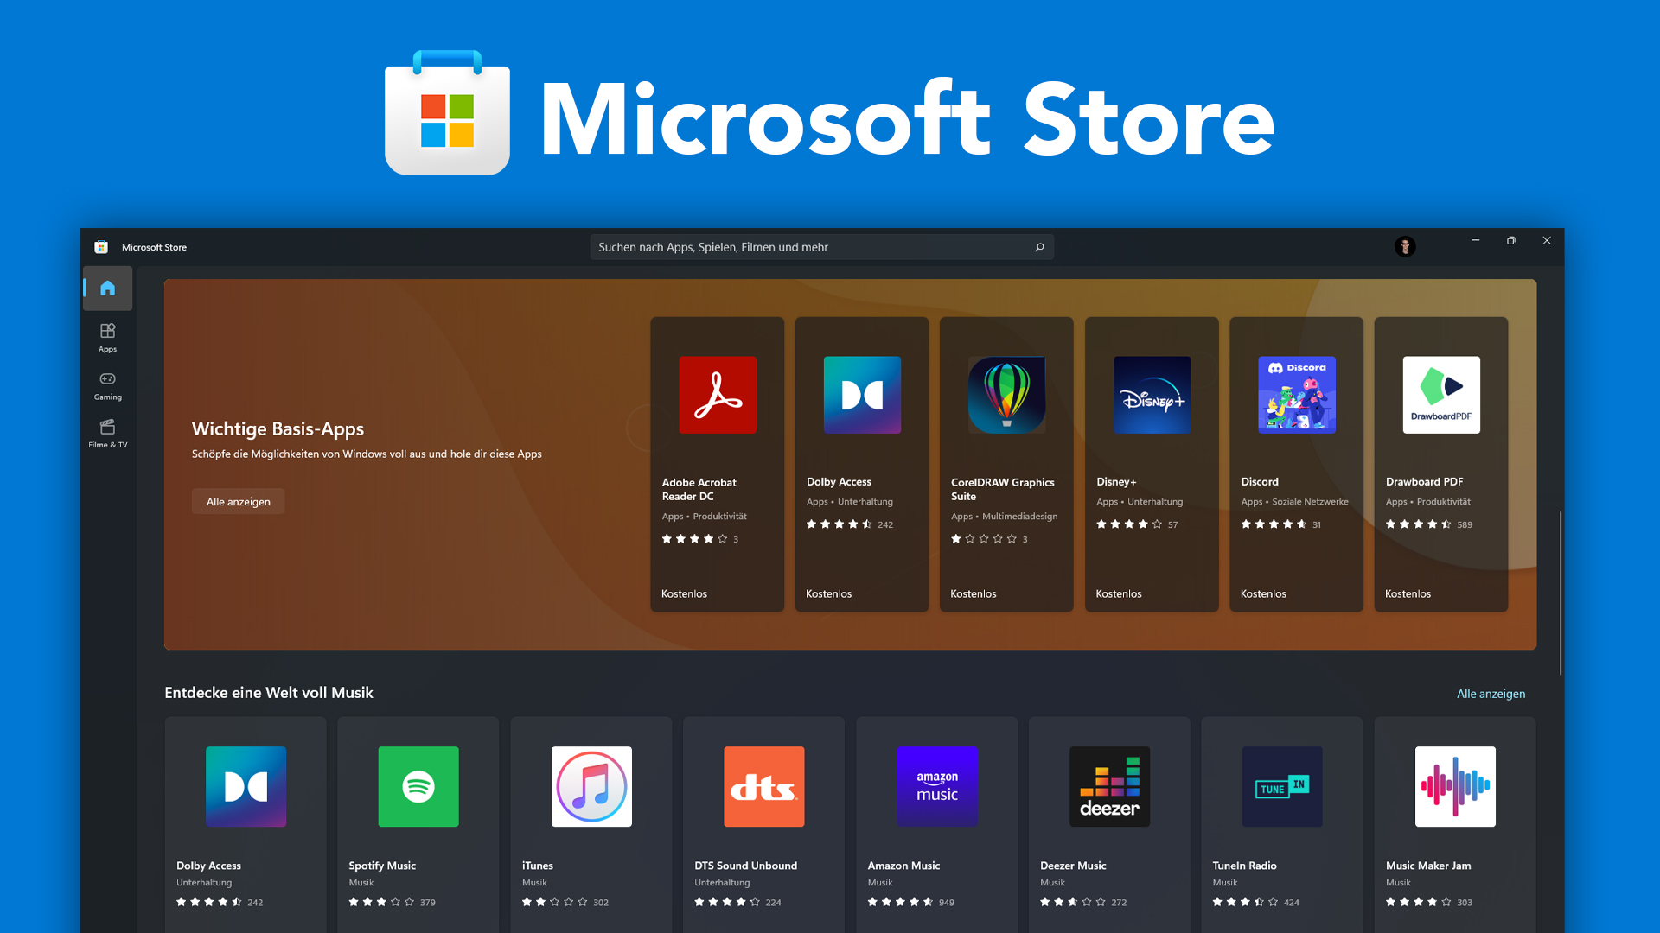Open the Deezer Music icon

1109,786
